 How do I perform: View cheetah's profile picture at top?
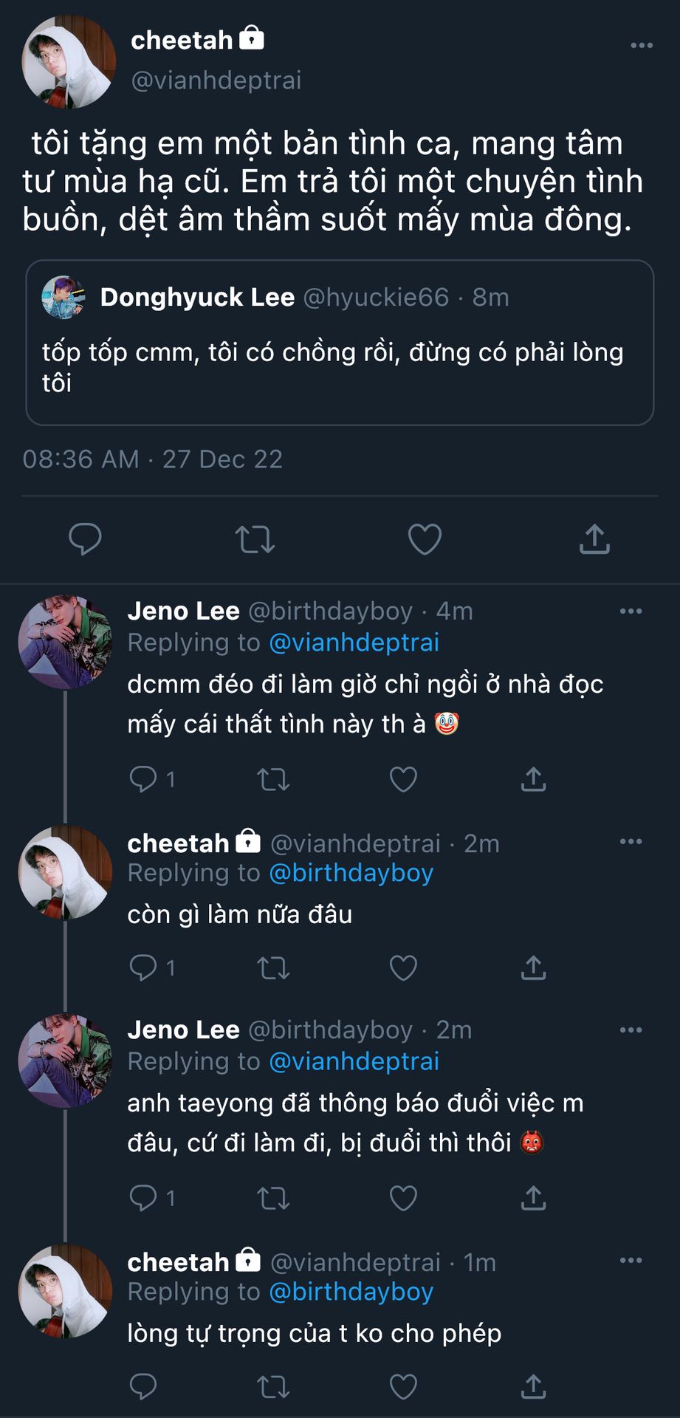pyautogui.click(x=69, y=62)
